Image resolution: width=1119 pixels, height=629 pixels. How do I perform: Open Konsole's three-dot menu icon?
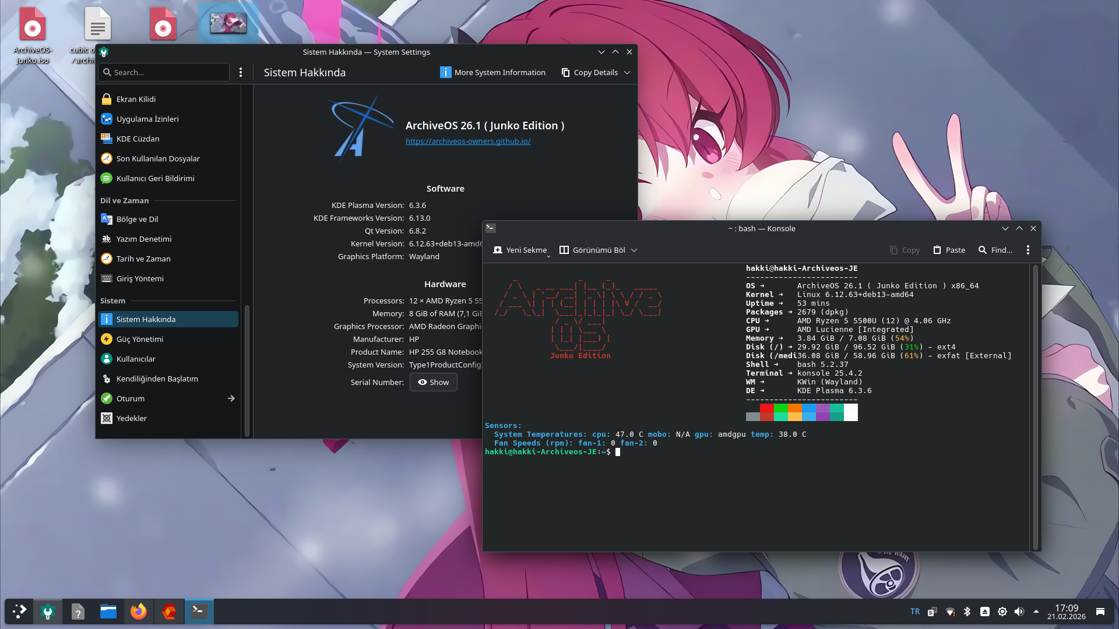1027,250
